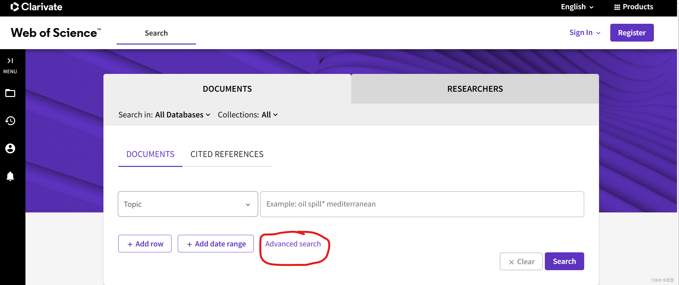679x285 pixels.
Task: Switch to CITED REFERENCES sub-tab
Action: 227,154
